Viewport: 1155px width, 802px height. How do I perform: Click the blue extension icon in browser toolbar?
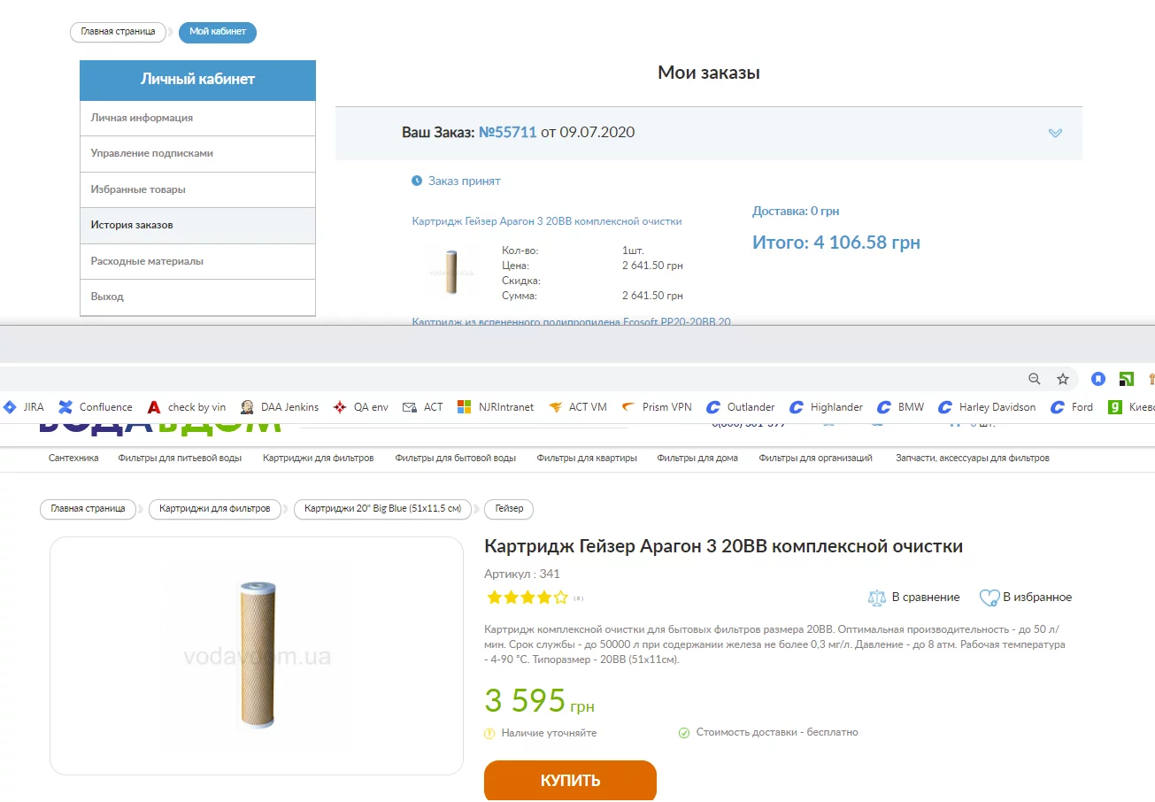(x=1098, y=379)
